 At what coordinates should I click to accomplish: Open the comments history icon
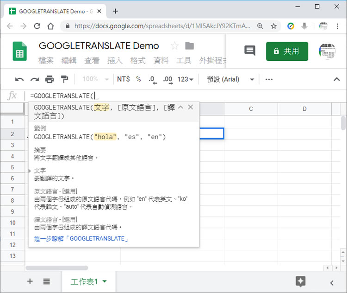(x=250, y=51)
